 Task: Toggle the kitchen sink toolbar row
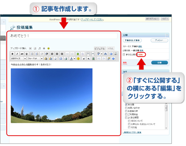116,54
